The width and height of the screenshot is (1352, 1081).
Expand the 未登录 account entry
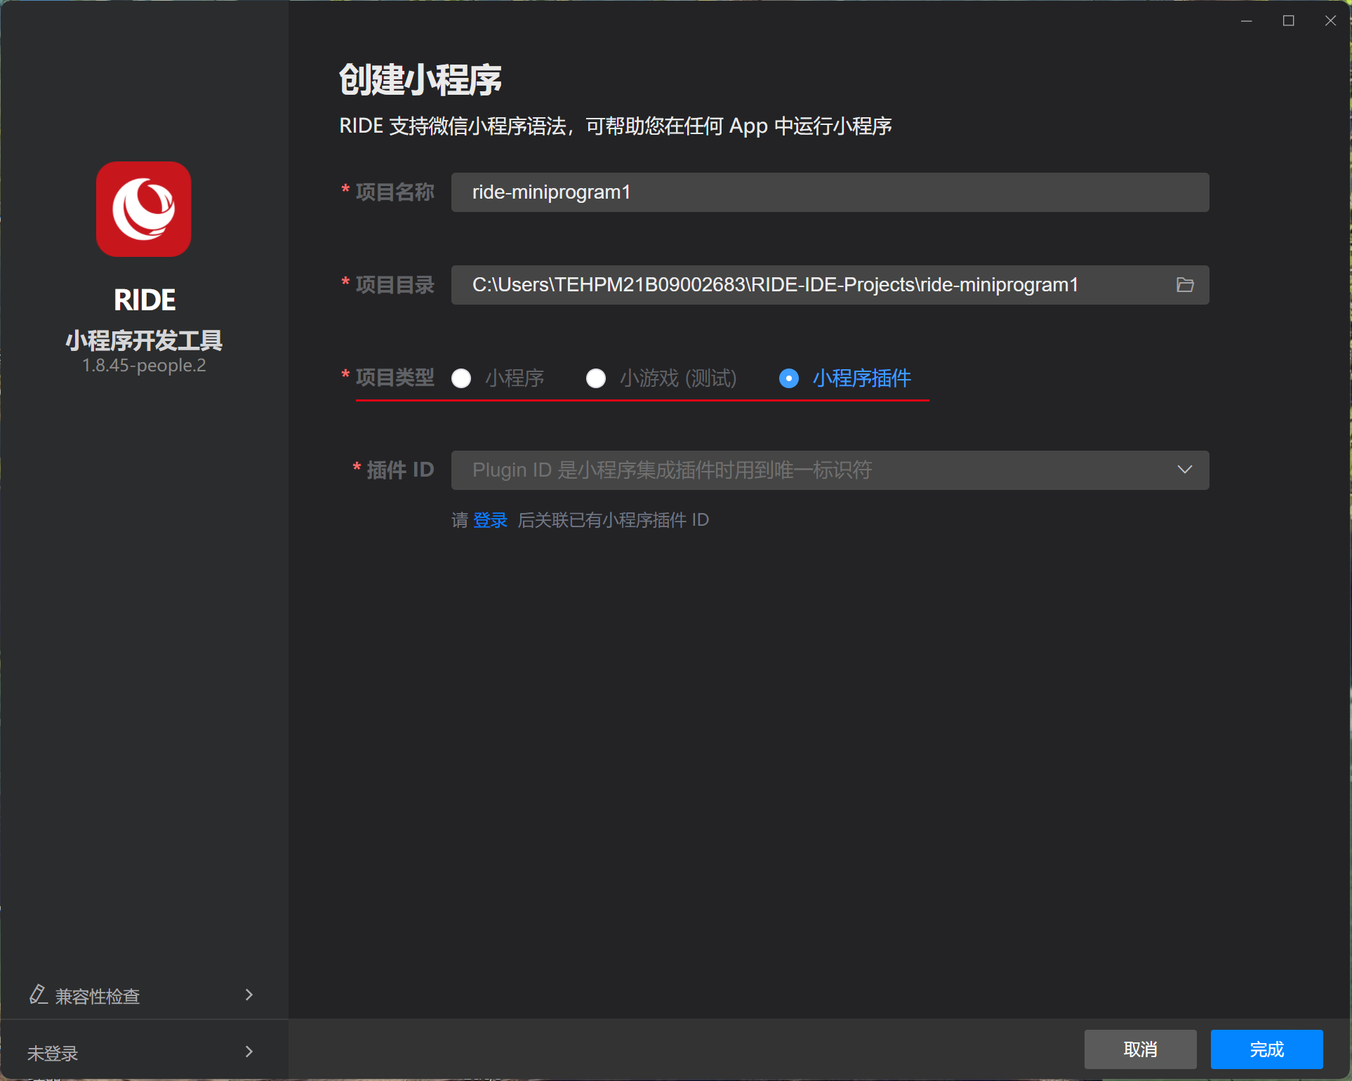coord(249,1052)
